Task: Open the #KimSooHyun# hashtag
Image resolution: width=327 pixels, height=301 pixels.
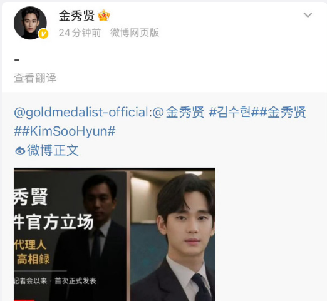Action: [x=65, y=131]
